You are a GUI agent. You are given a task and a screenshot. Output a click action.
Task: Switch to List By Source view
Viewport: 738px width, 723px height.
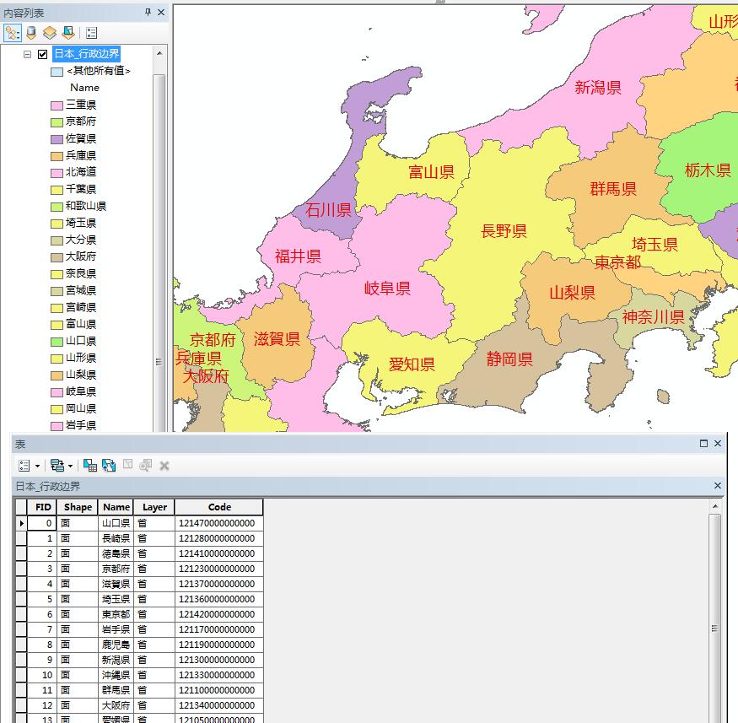(x=31, y=33)
